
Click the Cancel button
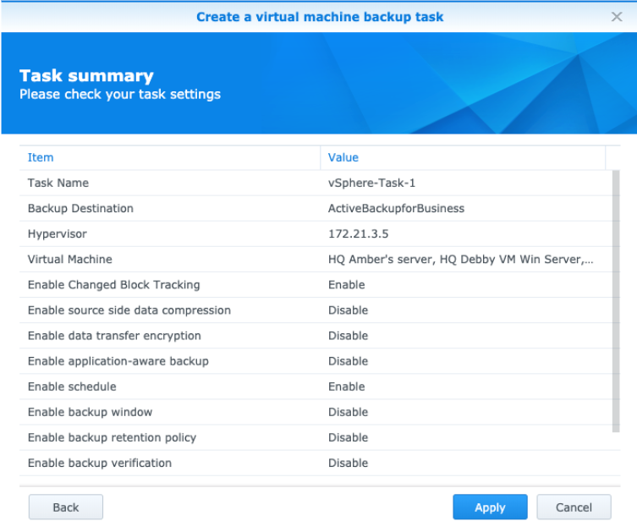(574, 507)
